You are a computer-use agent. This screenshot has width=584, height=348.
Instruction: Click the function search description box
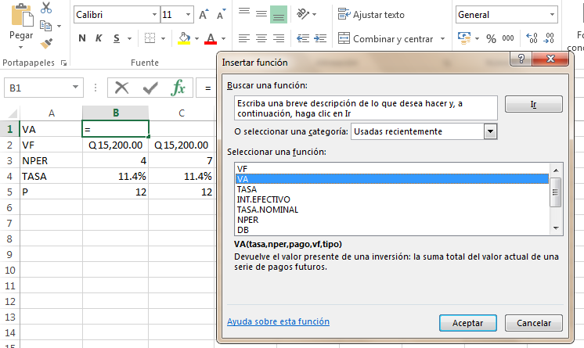(365, 108)
